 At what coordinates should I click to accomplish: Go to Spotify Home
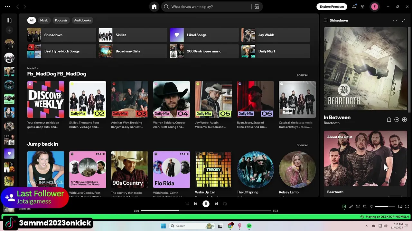154,7
